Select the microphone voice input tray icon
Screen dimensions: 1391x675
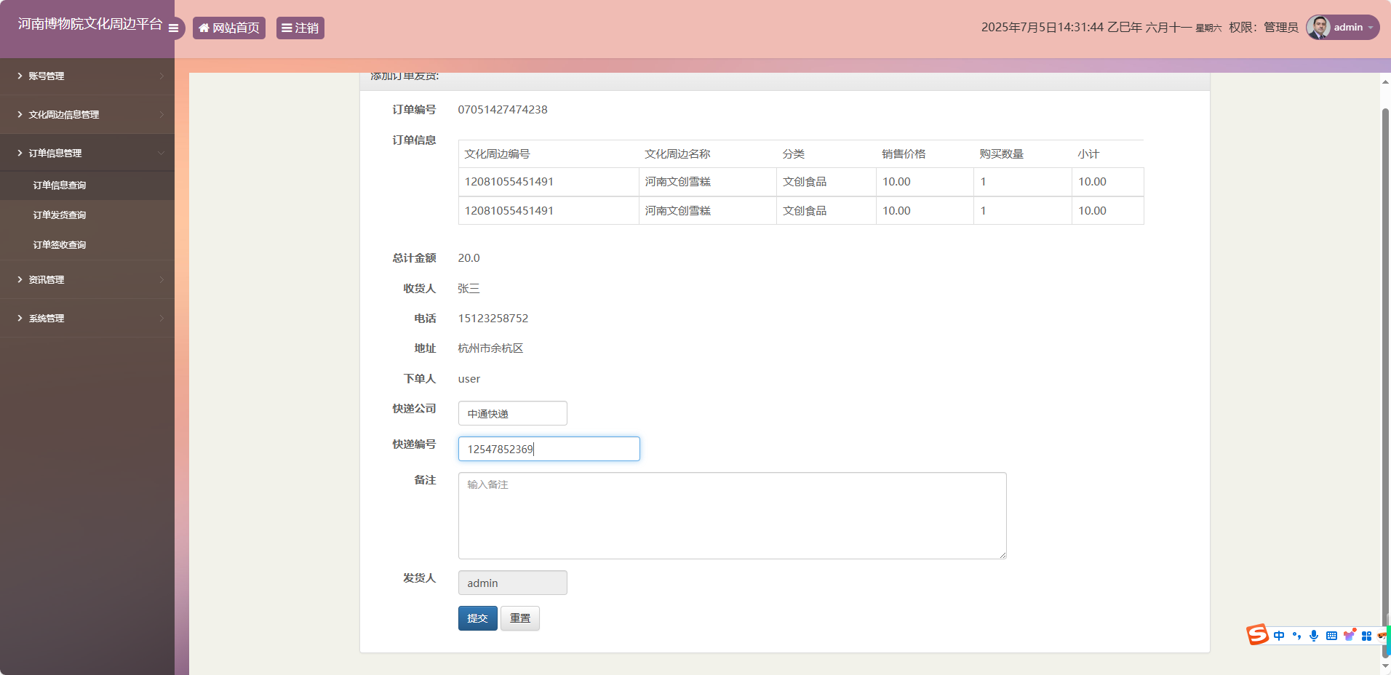click(x=1313, y=635)
